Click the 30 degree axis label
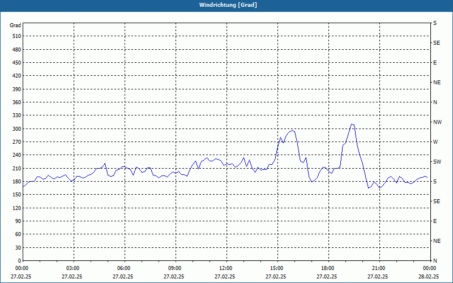The width and height of the screenshot is (453, 283). [19, 248]
